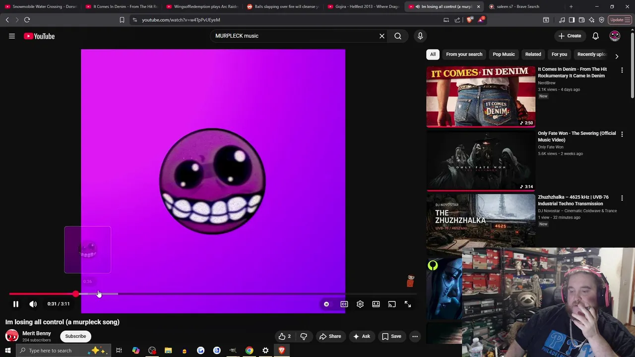Open Task View in the taskbar

[119, 351]
